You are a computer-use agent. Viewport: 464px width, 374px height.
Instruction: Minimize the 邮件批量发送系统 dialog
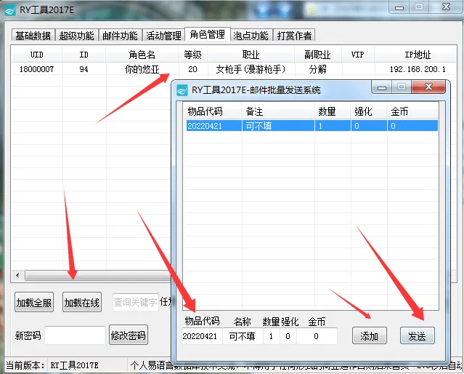382,88
